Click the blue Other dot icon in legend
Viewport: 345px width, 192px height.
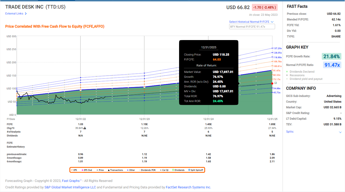point(128,170)
